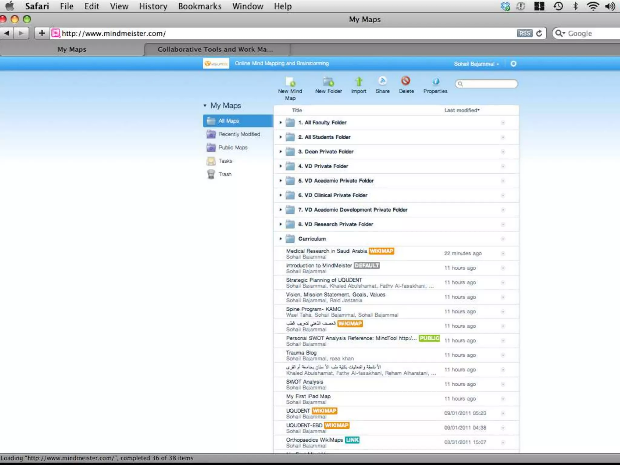620x465 pixels.
Task: Click the Import arrow icon
Action: 358,82
